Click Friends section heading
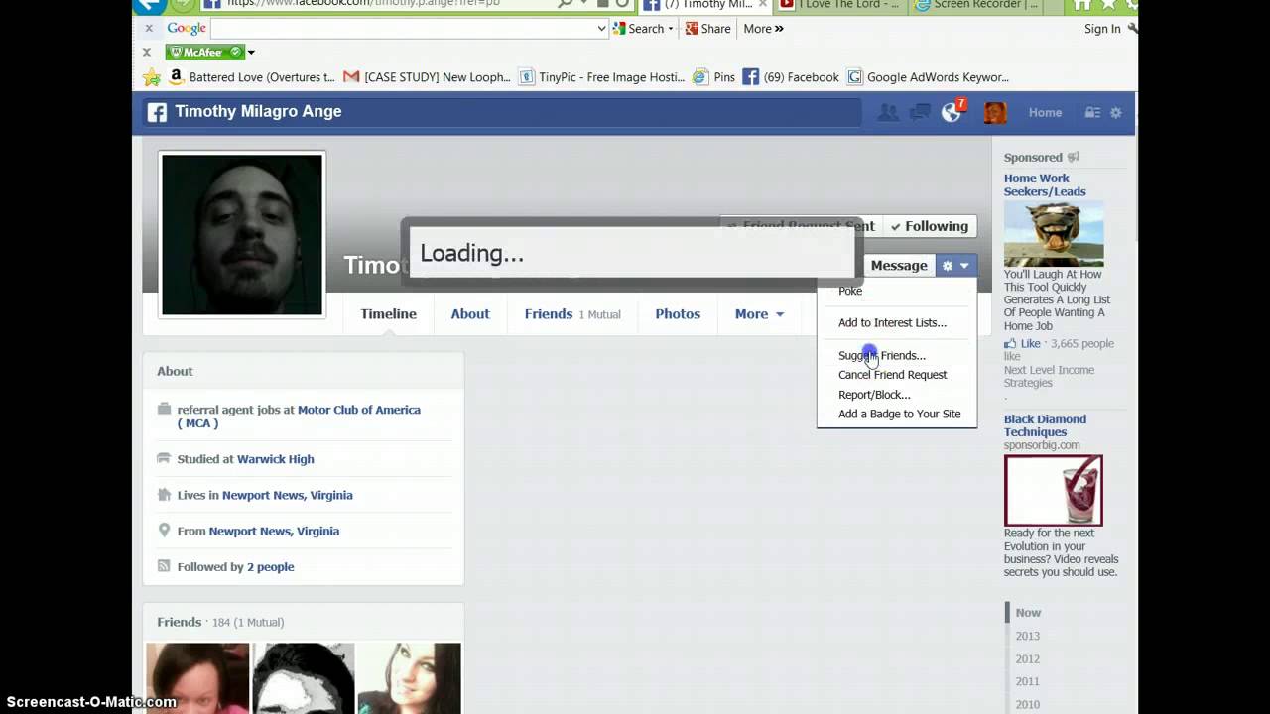This screenshot has width=1270, height=714. click(179, 622)
